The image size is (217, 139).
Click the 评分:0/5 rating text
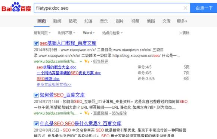(x=145, y=73)
